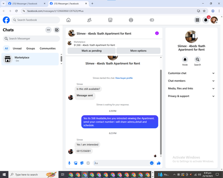Open the account profile picture menu
The width and height of the screenshot is (223, 178).
(214, 20)
